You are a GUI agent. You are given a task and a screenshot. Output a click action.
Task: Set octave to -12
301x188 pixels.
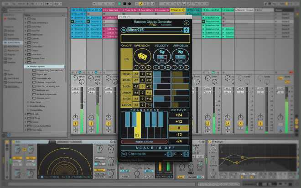[x=179, y=135]
